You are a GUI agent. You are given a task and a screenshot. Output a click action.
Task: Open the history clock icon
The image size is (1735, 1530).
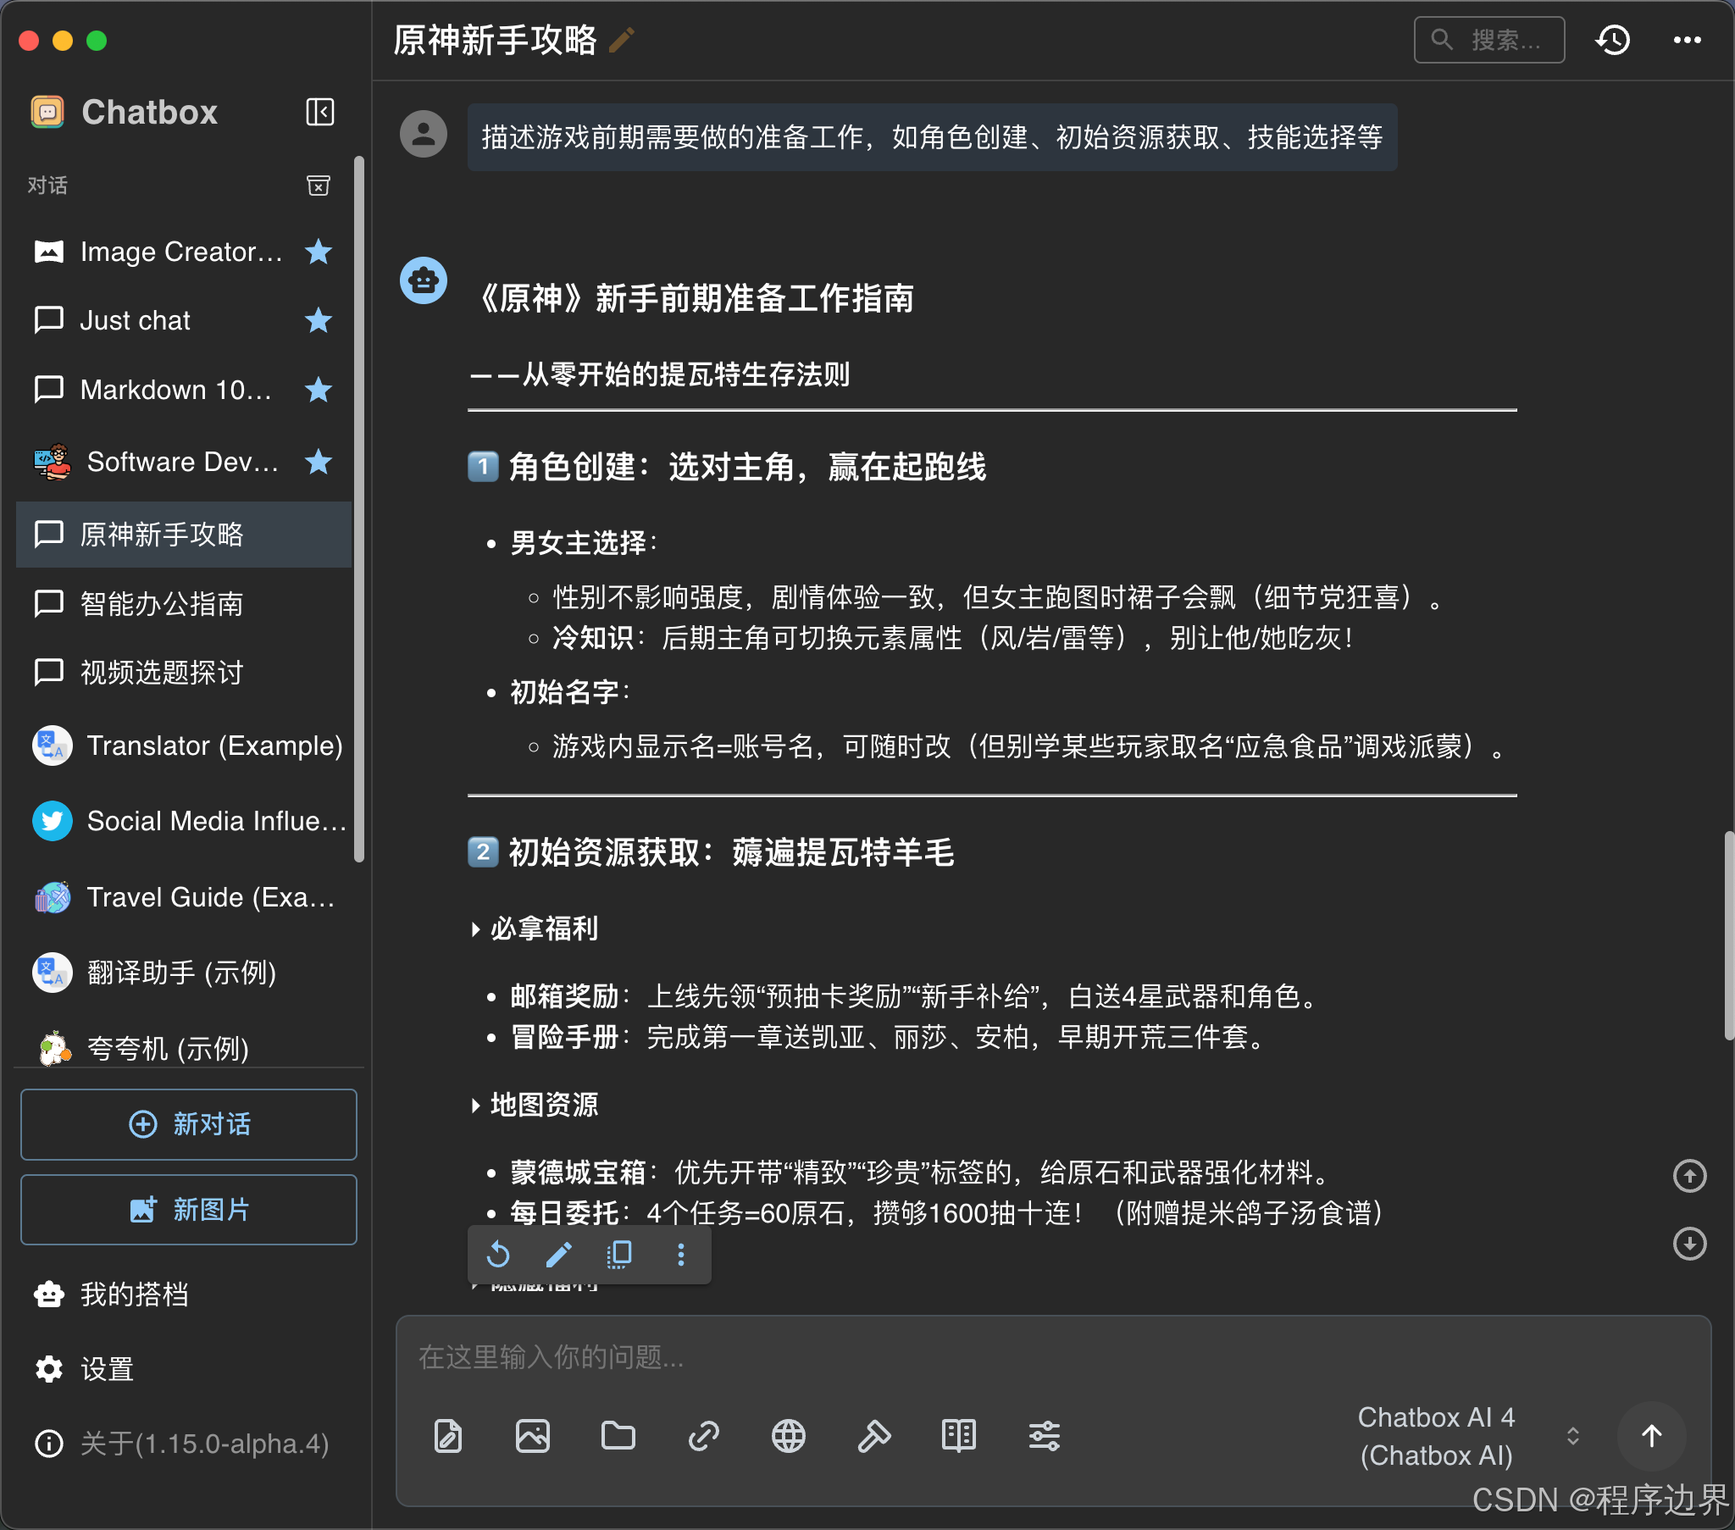(x=1614, y=40)
